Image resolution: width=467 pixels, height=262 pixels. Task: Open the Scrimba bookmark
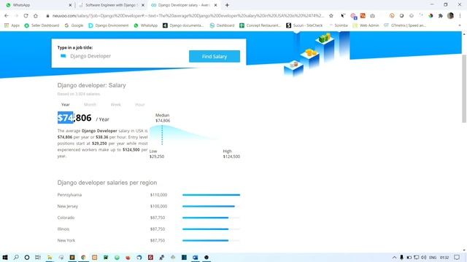point(338,25)
